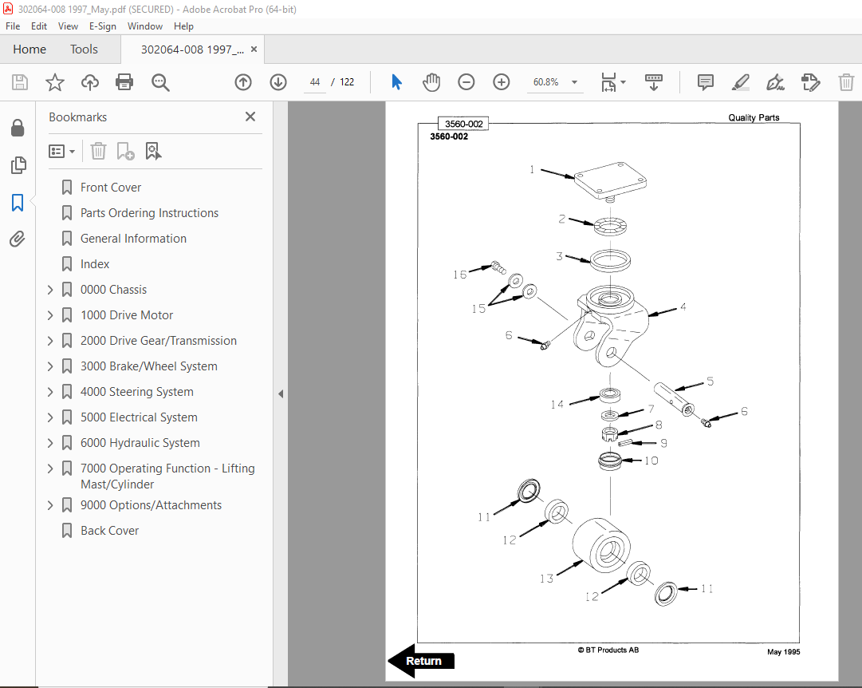862x688 pixels.
Task: Toggle the Page Thumbnails panel
Action: click(18, 165)
